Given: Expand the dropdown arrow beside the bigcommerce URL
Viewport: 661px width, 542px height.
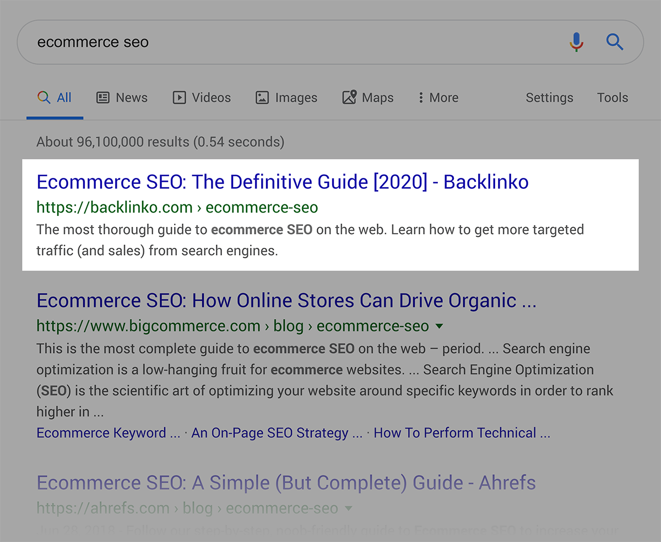Looking at the screenshot, I should click(439, 326).
